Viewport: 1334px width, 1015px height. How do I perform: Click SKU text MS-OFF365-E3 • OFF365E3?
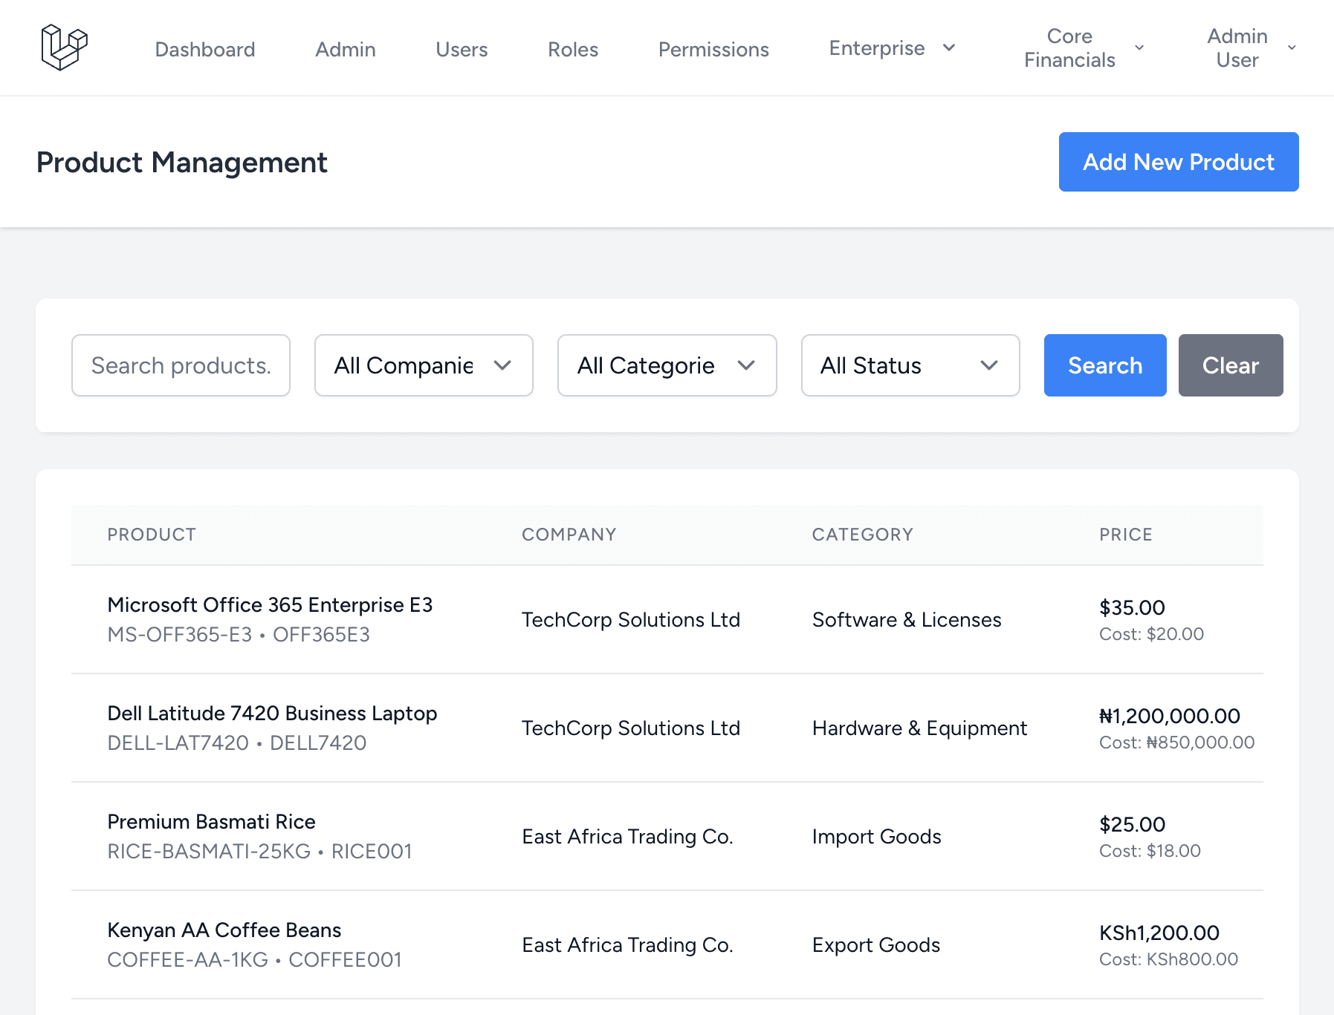pyautogui.click(x=239, y=634)
